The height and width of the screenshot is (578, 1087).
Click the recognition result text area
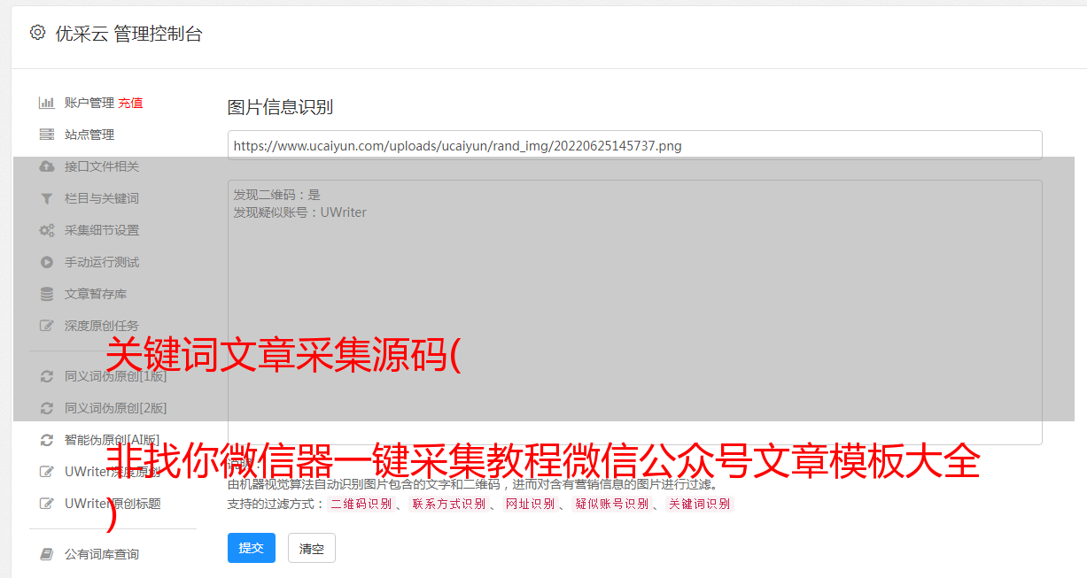634,312
